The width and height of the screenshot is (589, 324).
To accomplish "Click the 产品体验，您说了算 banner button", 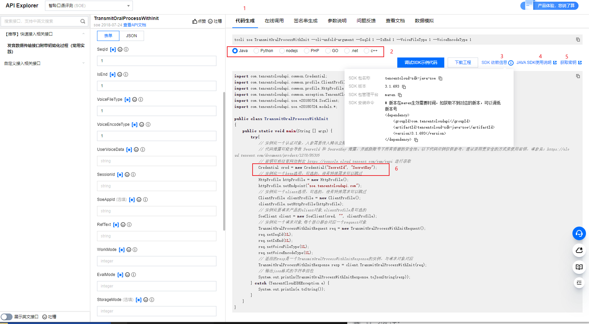I will click(549, 6).
